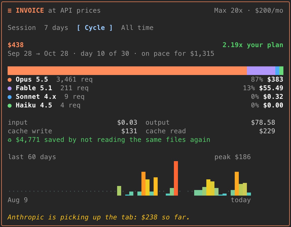Click the tallest red peak bar in the chart
Viewport: 291px width, 227px height.
[176, 178]
